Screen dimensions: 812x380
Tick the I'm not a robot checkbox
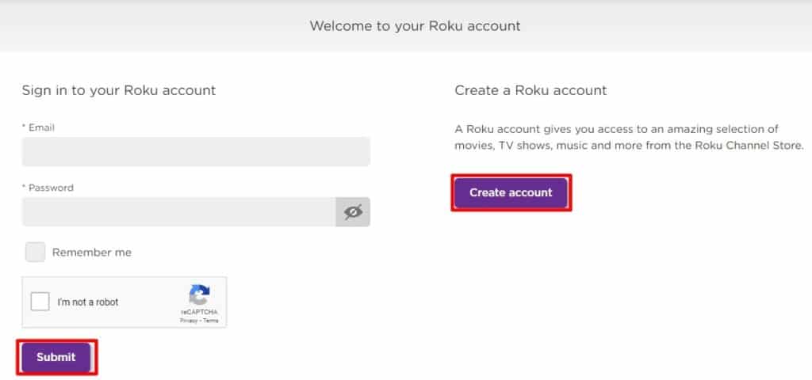pyautogui.click(x=40, y=302)
